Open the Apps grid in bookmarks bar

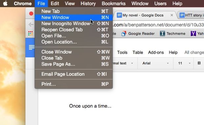point(31,34)
